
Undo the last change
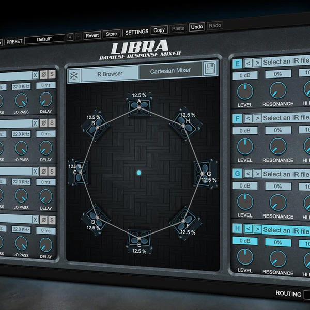point(197,27)
